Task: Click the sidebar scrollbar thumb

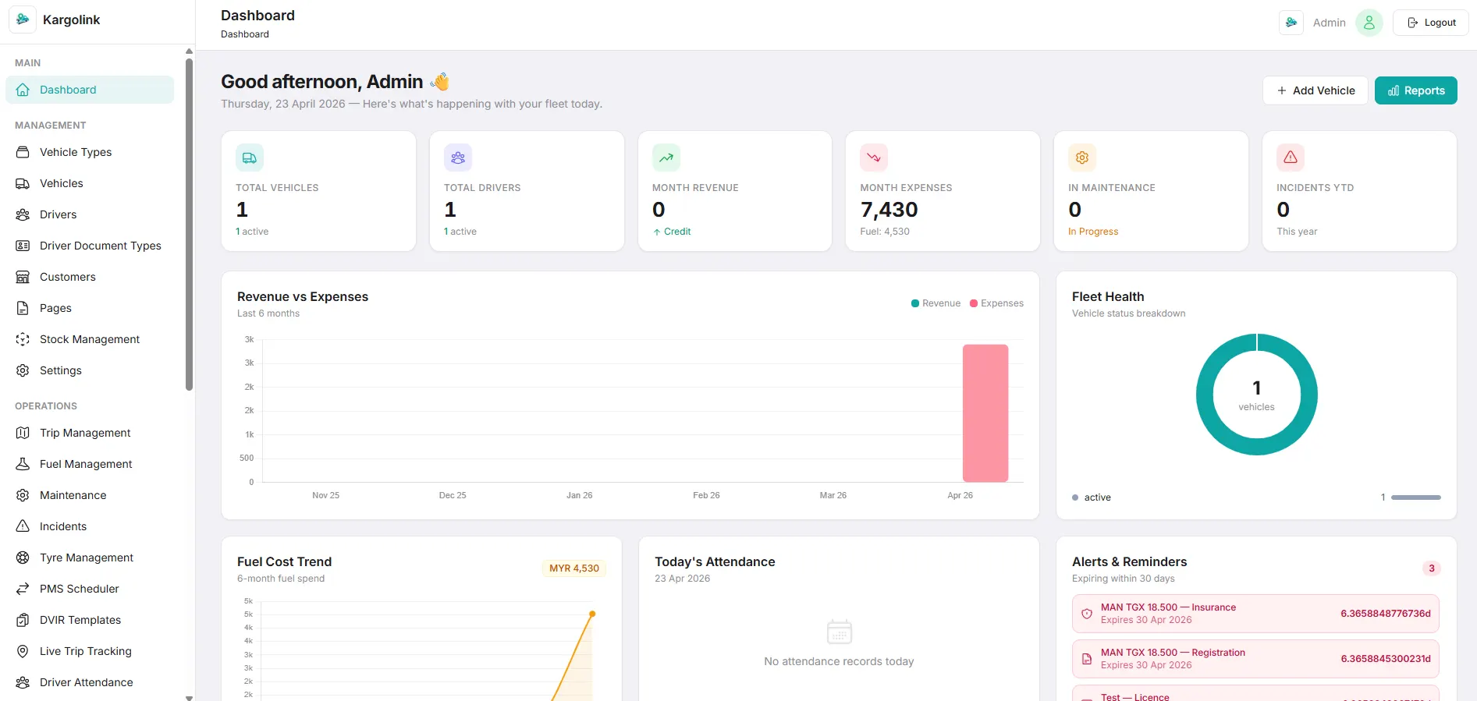Action: pyautogui.click(x=189, y=225)
